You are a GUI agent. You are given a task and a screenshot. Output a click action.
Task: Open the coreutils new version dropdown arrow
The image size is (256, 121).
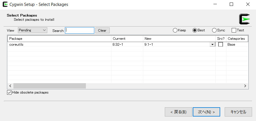click(212, 45)
